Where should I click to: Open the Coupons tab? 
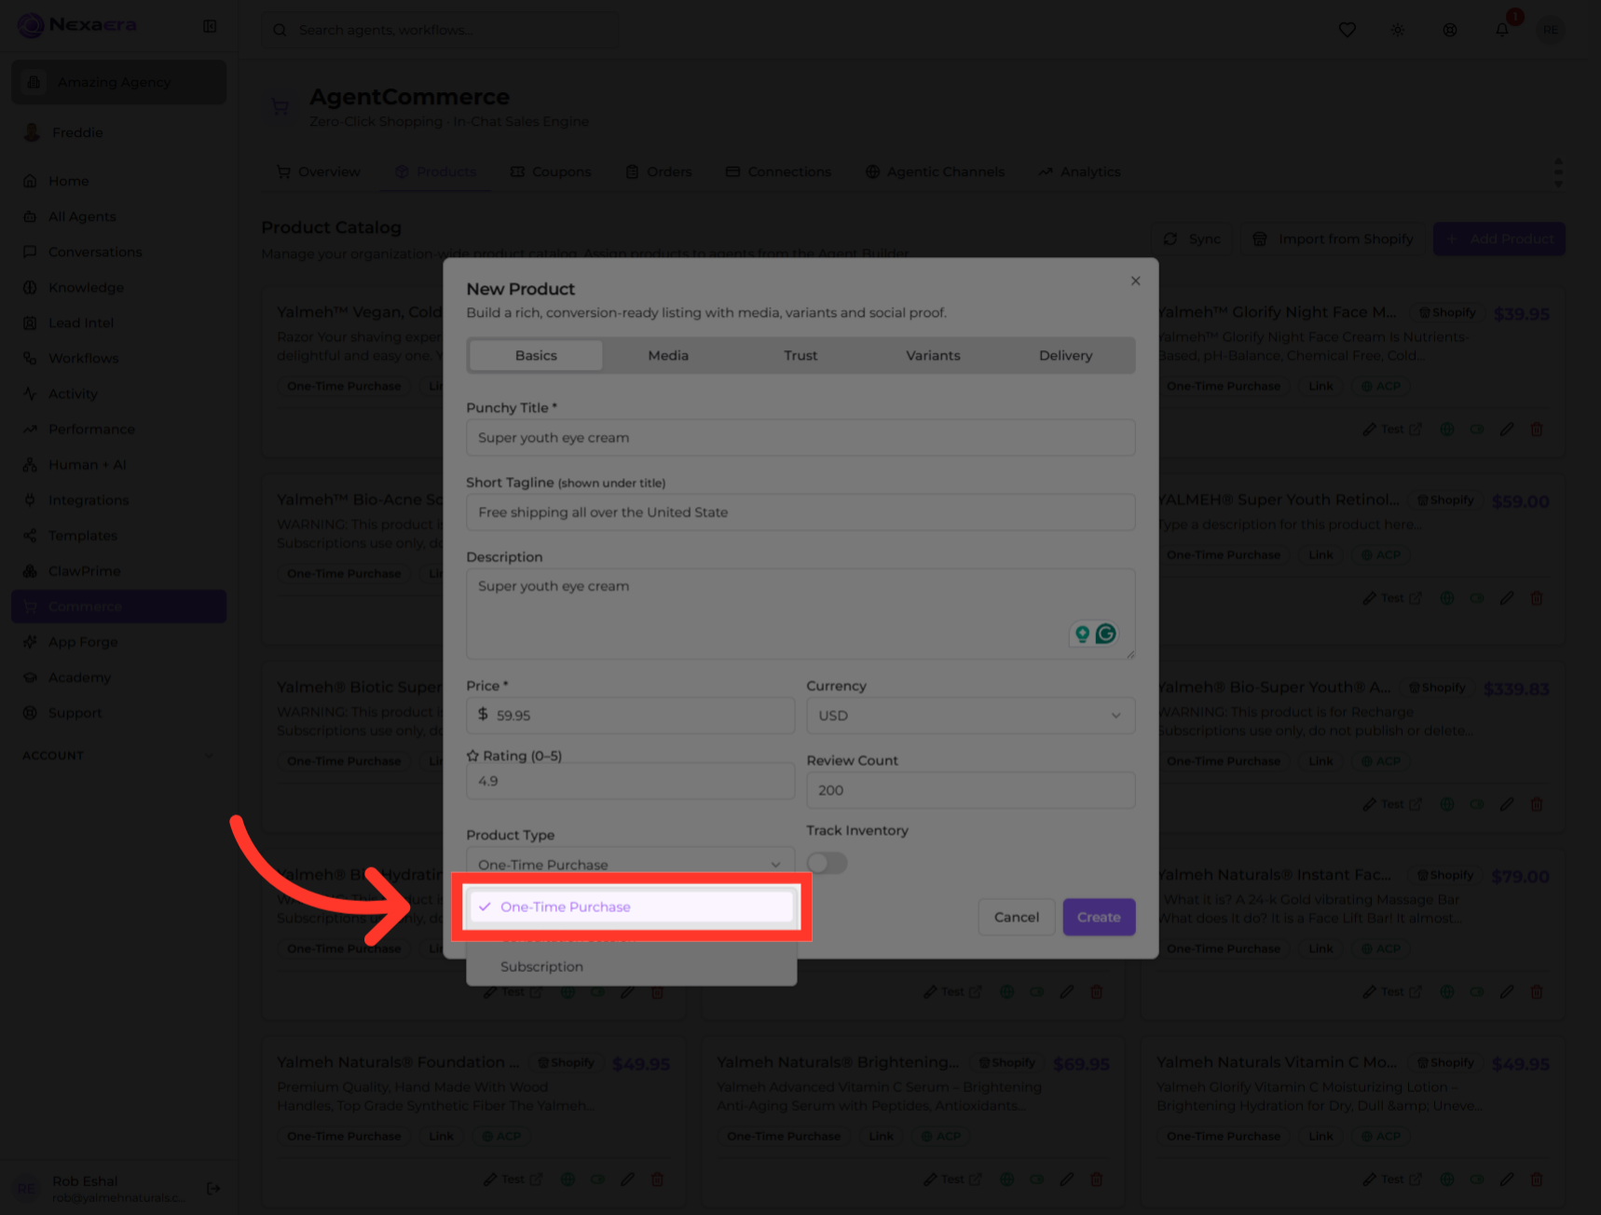click(550, 171)
